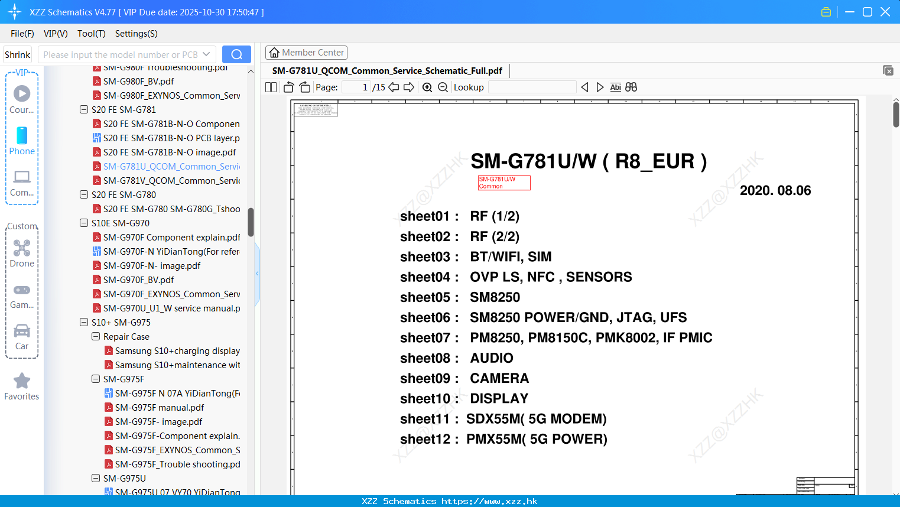Screen dimensions: 900x507
Task: Collapse the SM-G975F folder
Action: pos(96,379)
